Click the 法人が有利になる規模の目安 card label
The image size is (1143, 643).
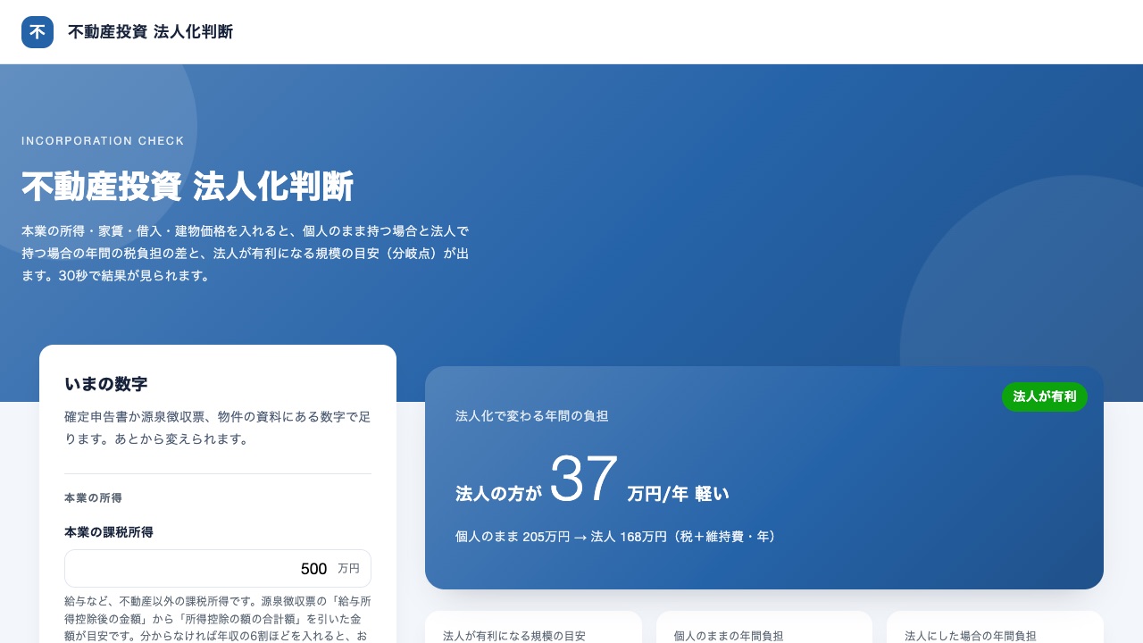[514, 636]
